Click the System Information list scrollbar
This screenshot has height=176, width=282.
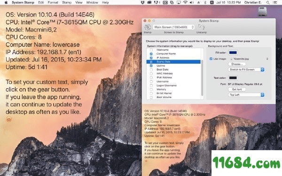(202, 77)
